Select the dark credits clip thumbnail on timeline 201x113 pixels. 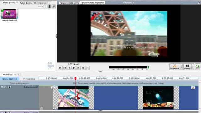click(x=158, y=98)
